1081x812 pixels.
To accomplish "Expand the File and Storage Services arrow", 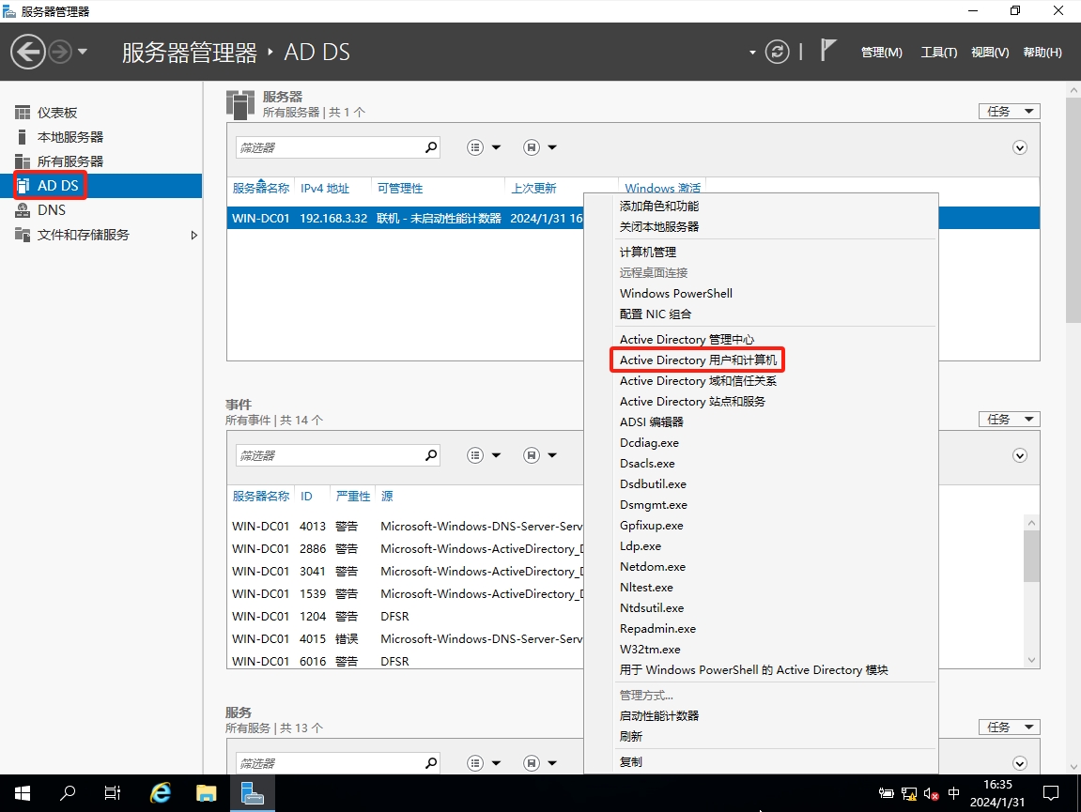I will (194, 235).
